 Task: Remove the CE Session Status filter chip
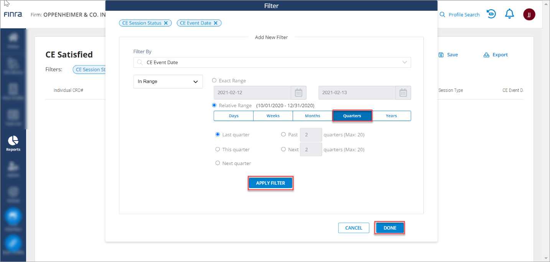166,23
